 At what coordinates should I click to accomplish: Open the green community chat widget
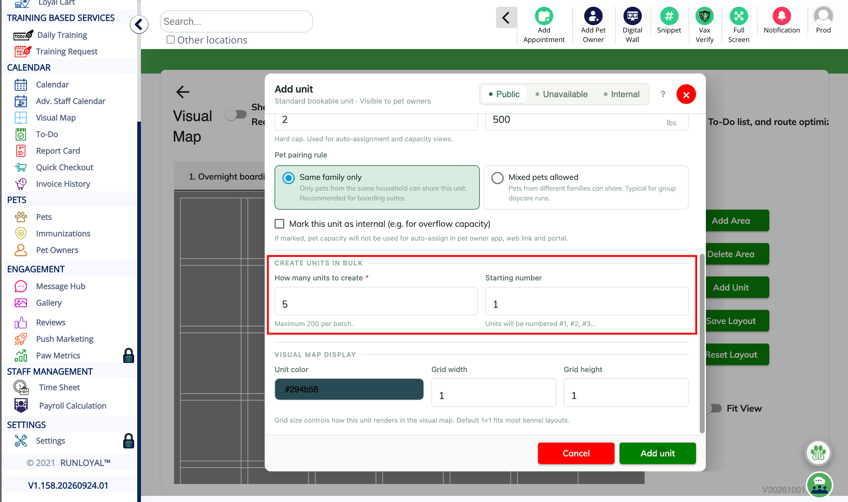click(x=819, y=485)
